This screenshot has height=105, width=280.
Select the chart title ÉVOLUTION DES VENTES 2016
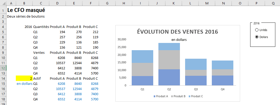point(177,32)
